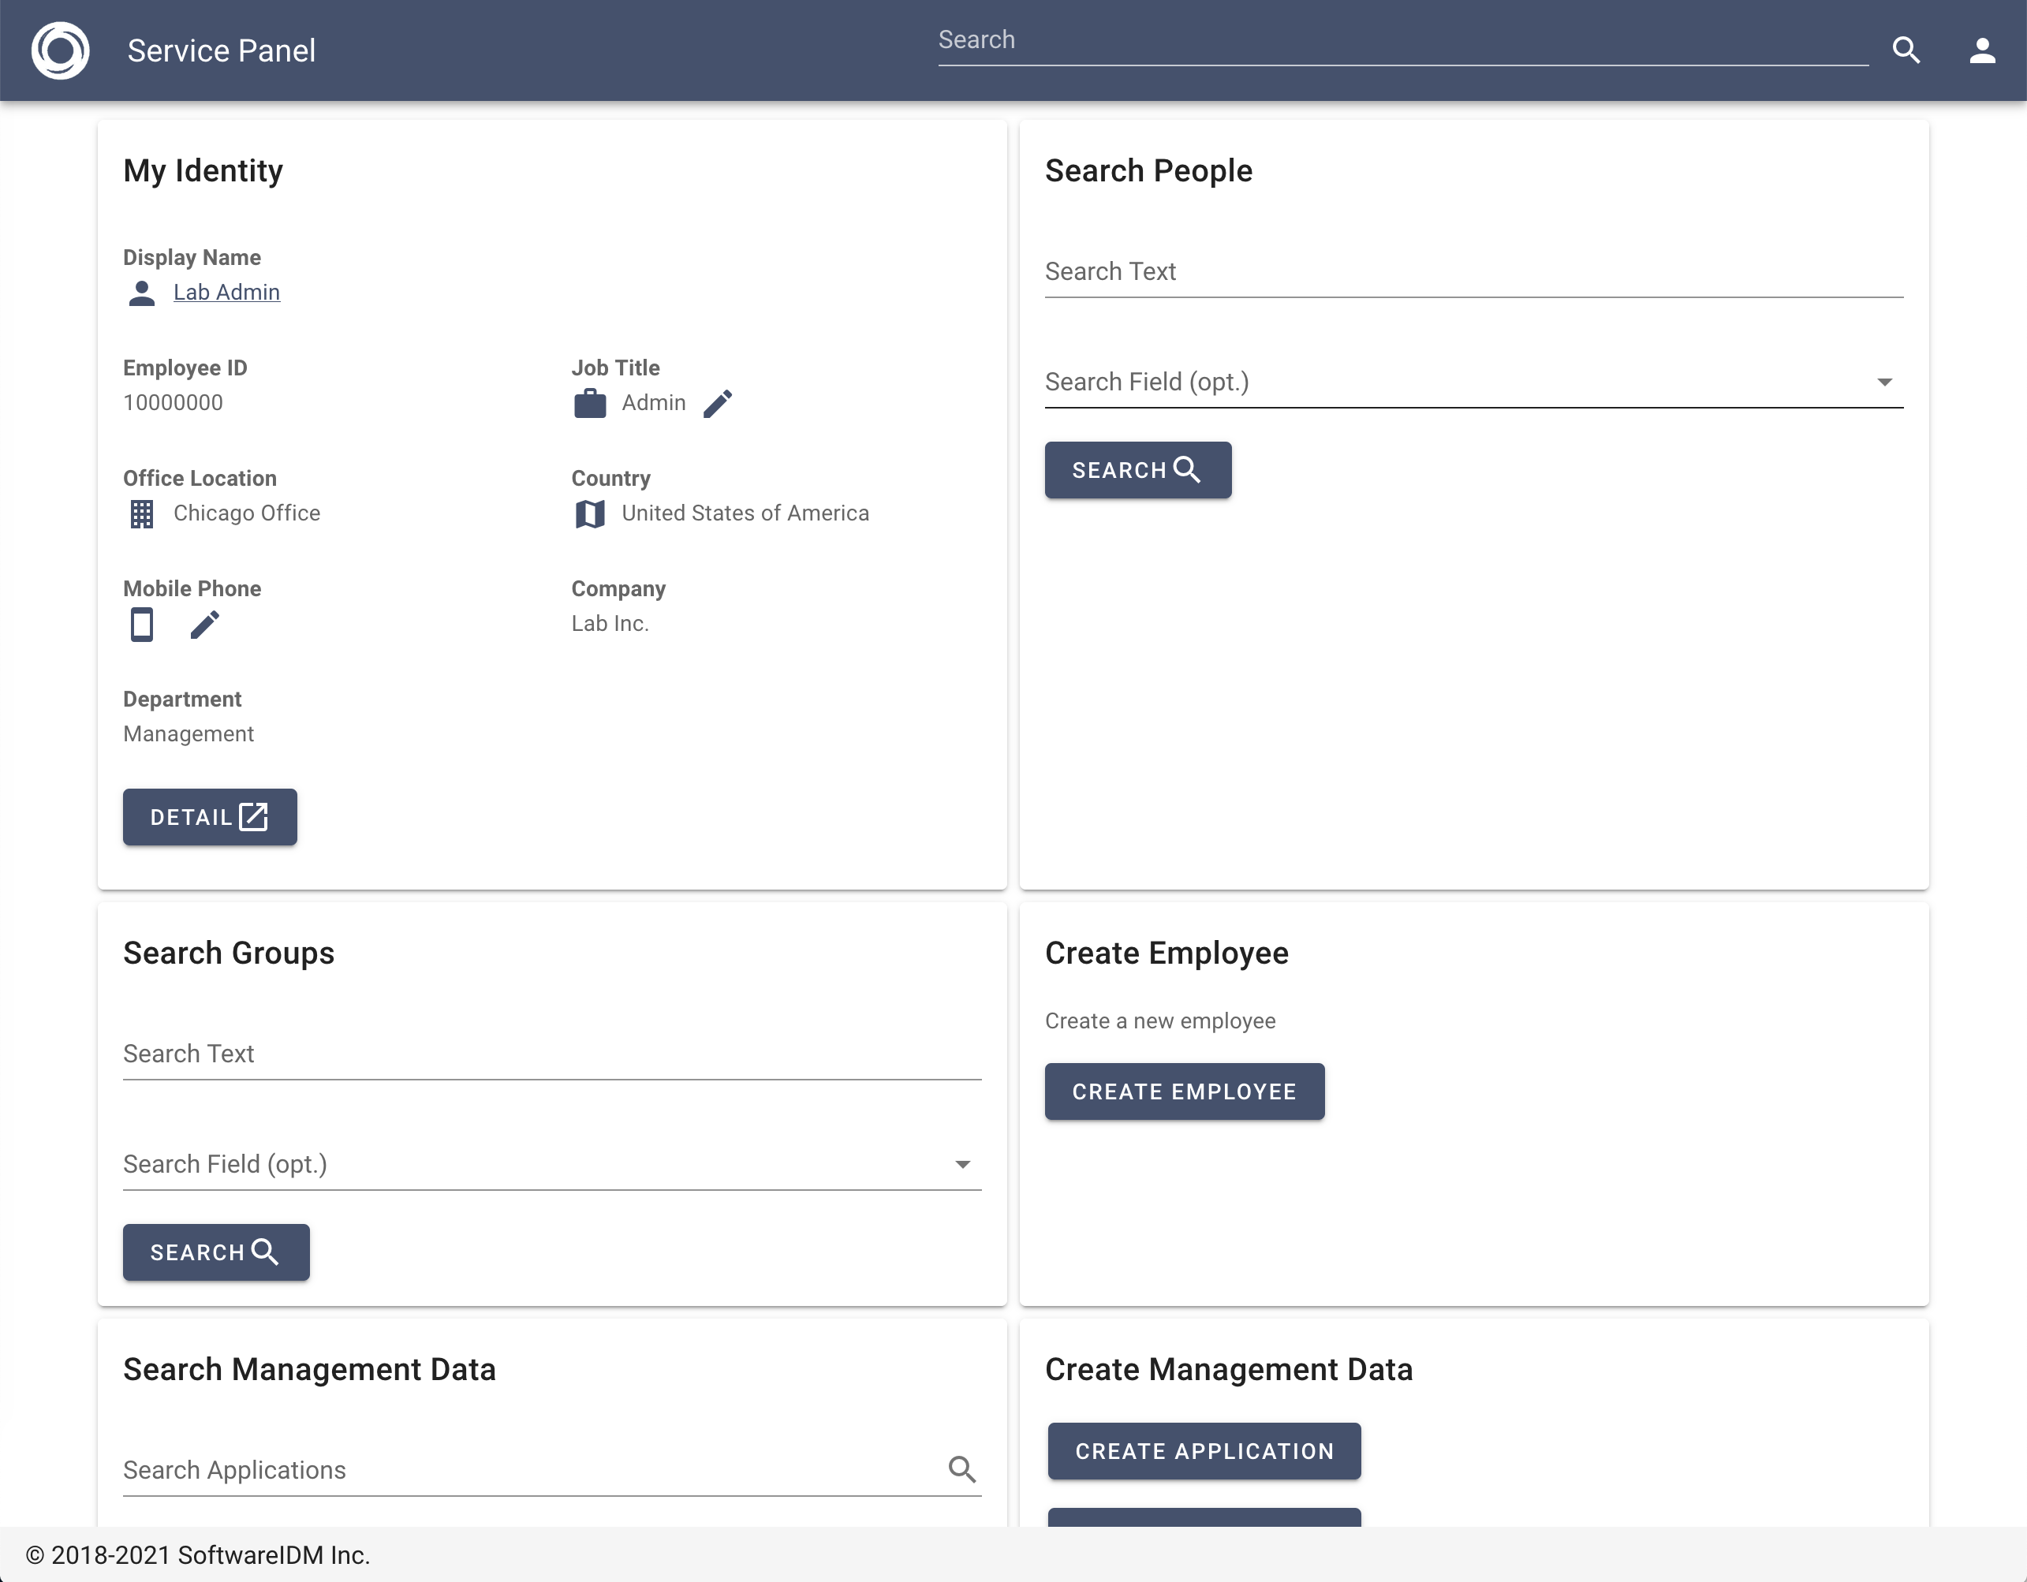Click SEARCH button in Search People
Image resolution: width=2027 pixels, height=1582 pixels.
[1138, 469]
